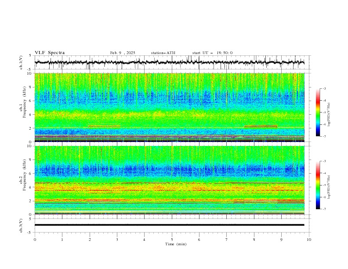The height and width of the screenshot is (269, 348).
Task: Click the "-3" tick on the lower color bar
Action: [324, 161]
